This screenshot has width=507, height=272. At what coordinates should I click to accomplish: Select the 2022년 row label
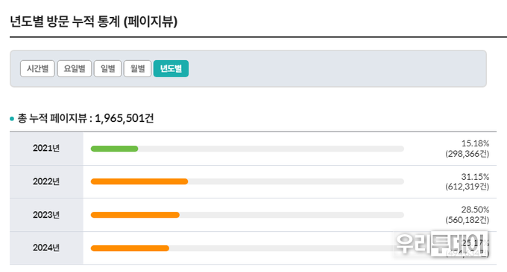click(x=46, y=181)
